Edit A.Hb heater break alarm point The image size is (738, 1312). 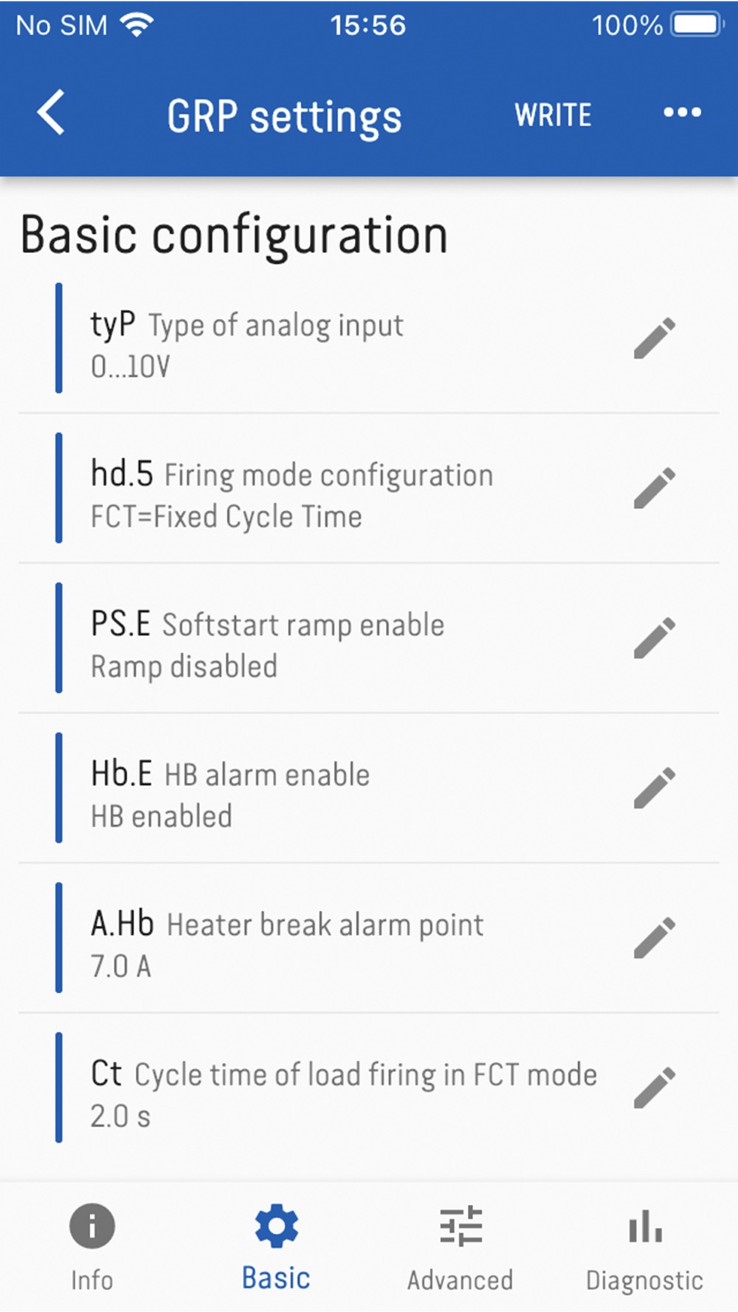(654, 938)
